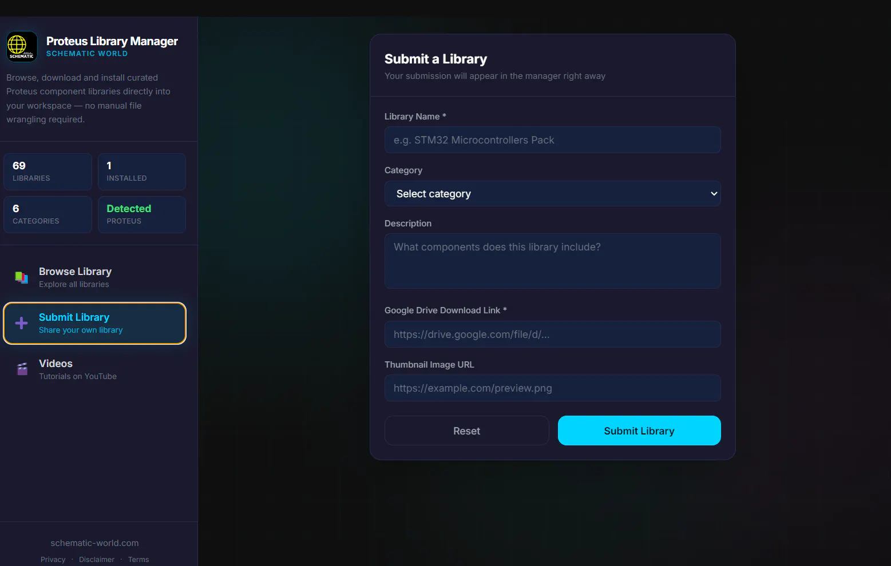Switch to the Videos tutorials section

[94, 369]
